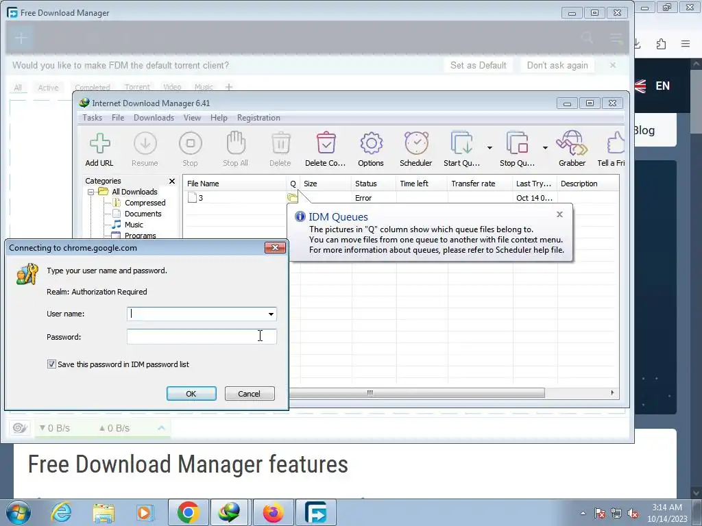Viewport: 702px width, 526px height.
Task: Open the Windows Start button
Action: (x=18, y=512)
